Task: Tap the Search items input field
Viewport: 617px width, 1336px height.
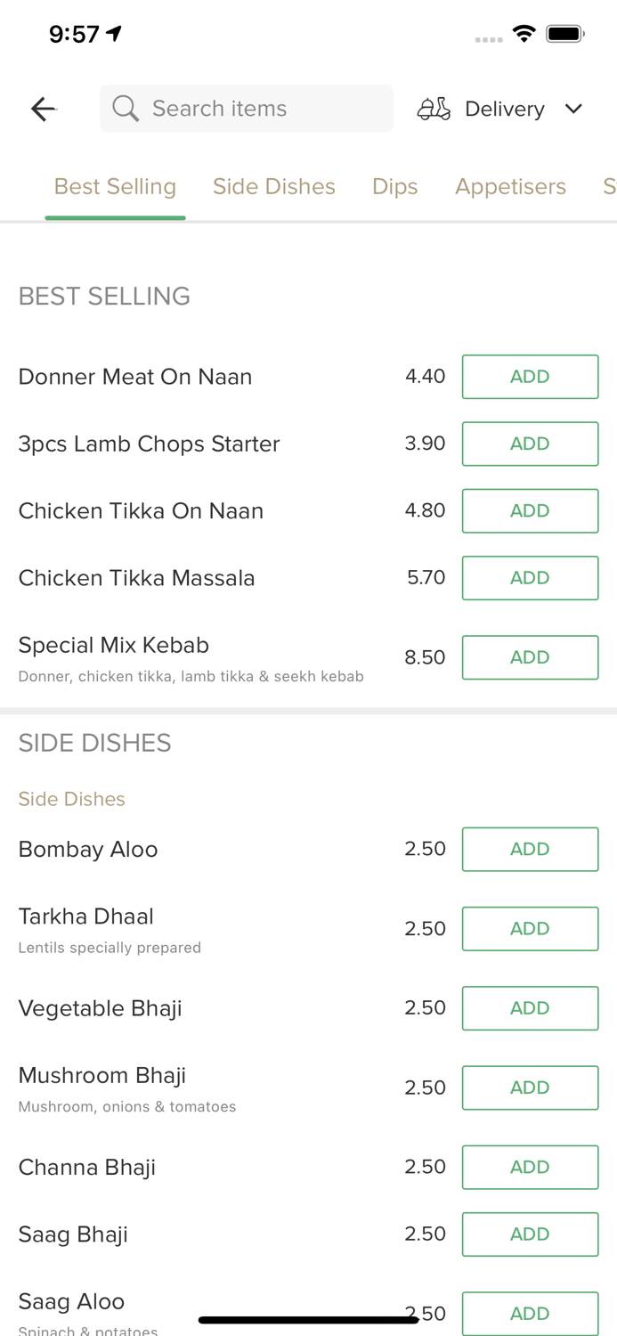Action: point(246,108)
